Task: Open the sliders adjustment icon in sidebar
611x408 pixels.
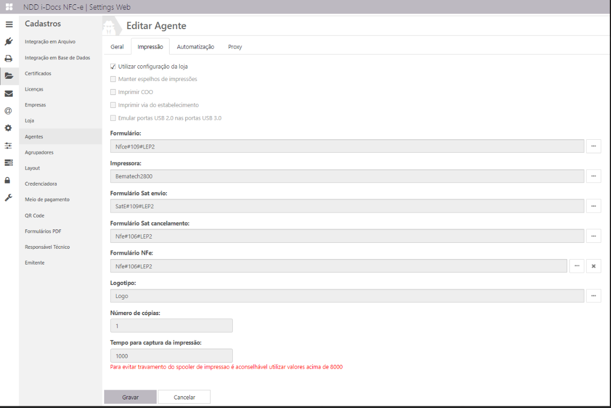Action: coord(9,146)
